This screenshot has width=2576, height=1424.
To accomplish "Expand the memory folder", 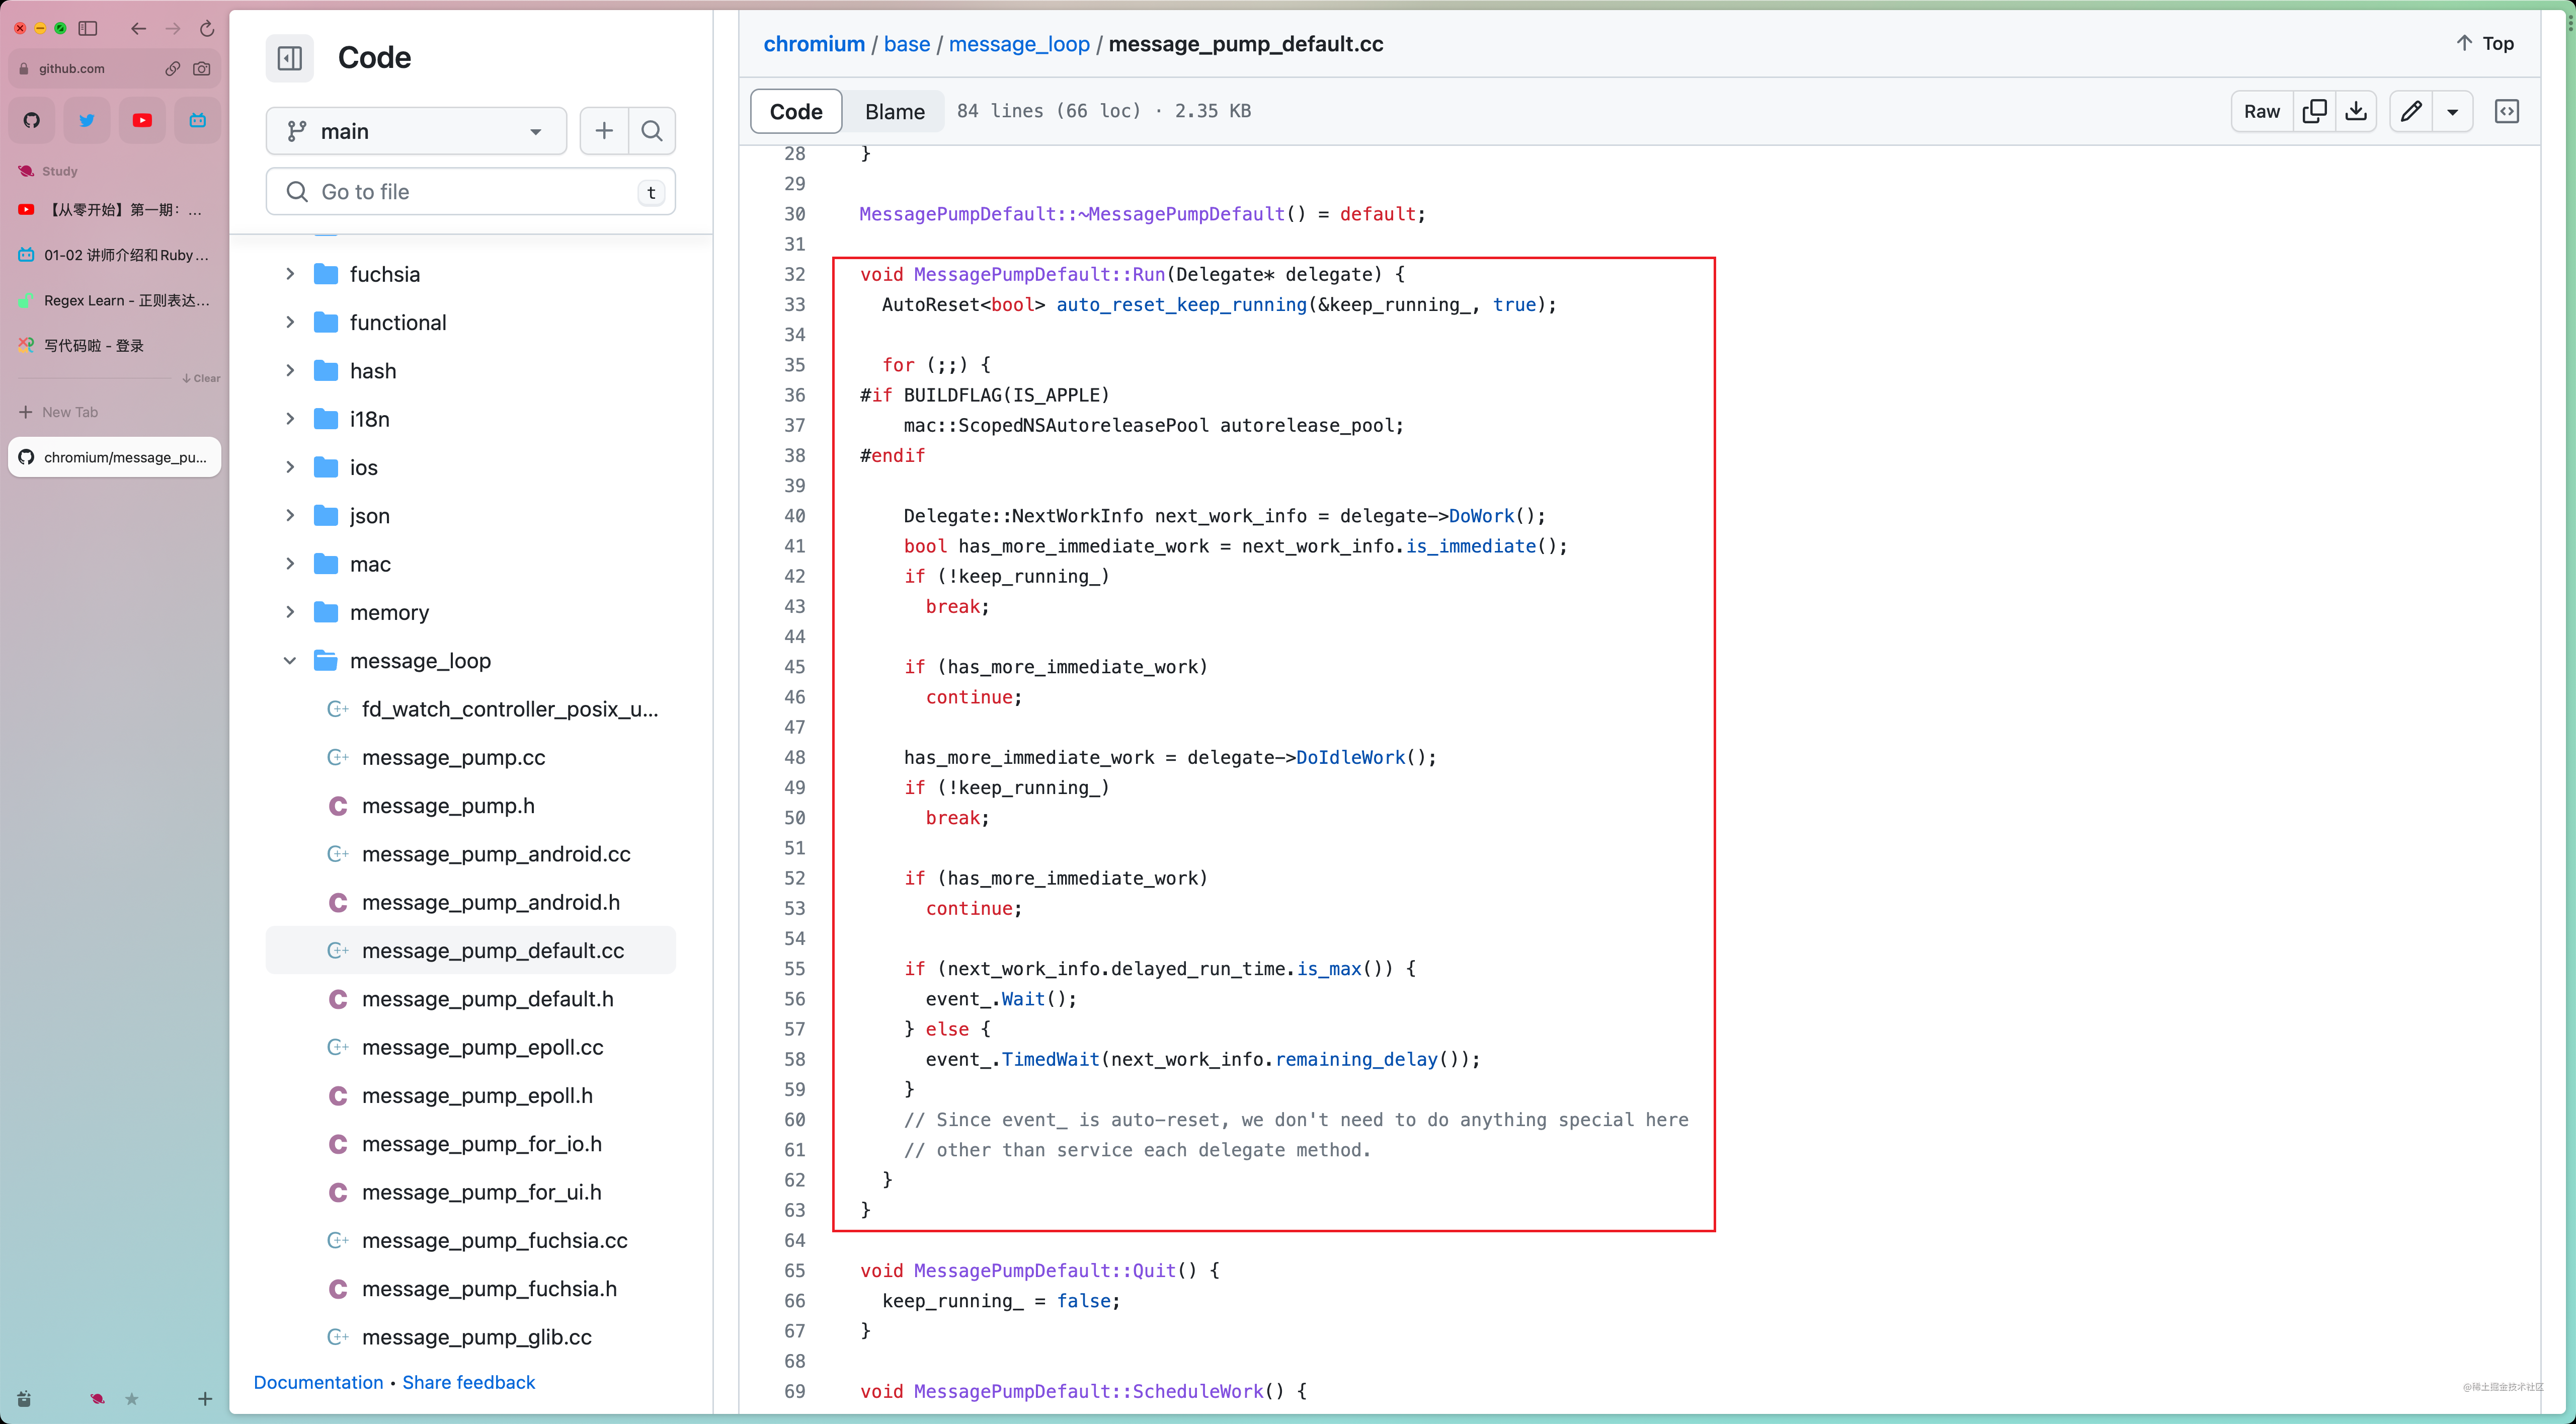I will click(290, 612).
